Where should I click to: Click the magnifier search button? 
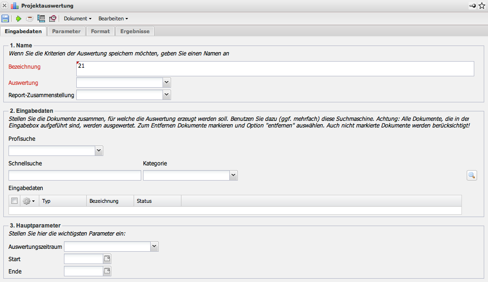point(472,175)
